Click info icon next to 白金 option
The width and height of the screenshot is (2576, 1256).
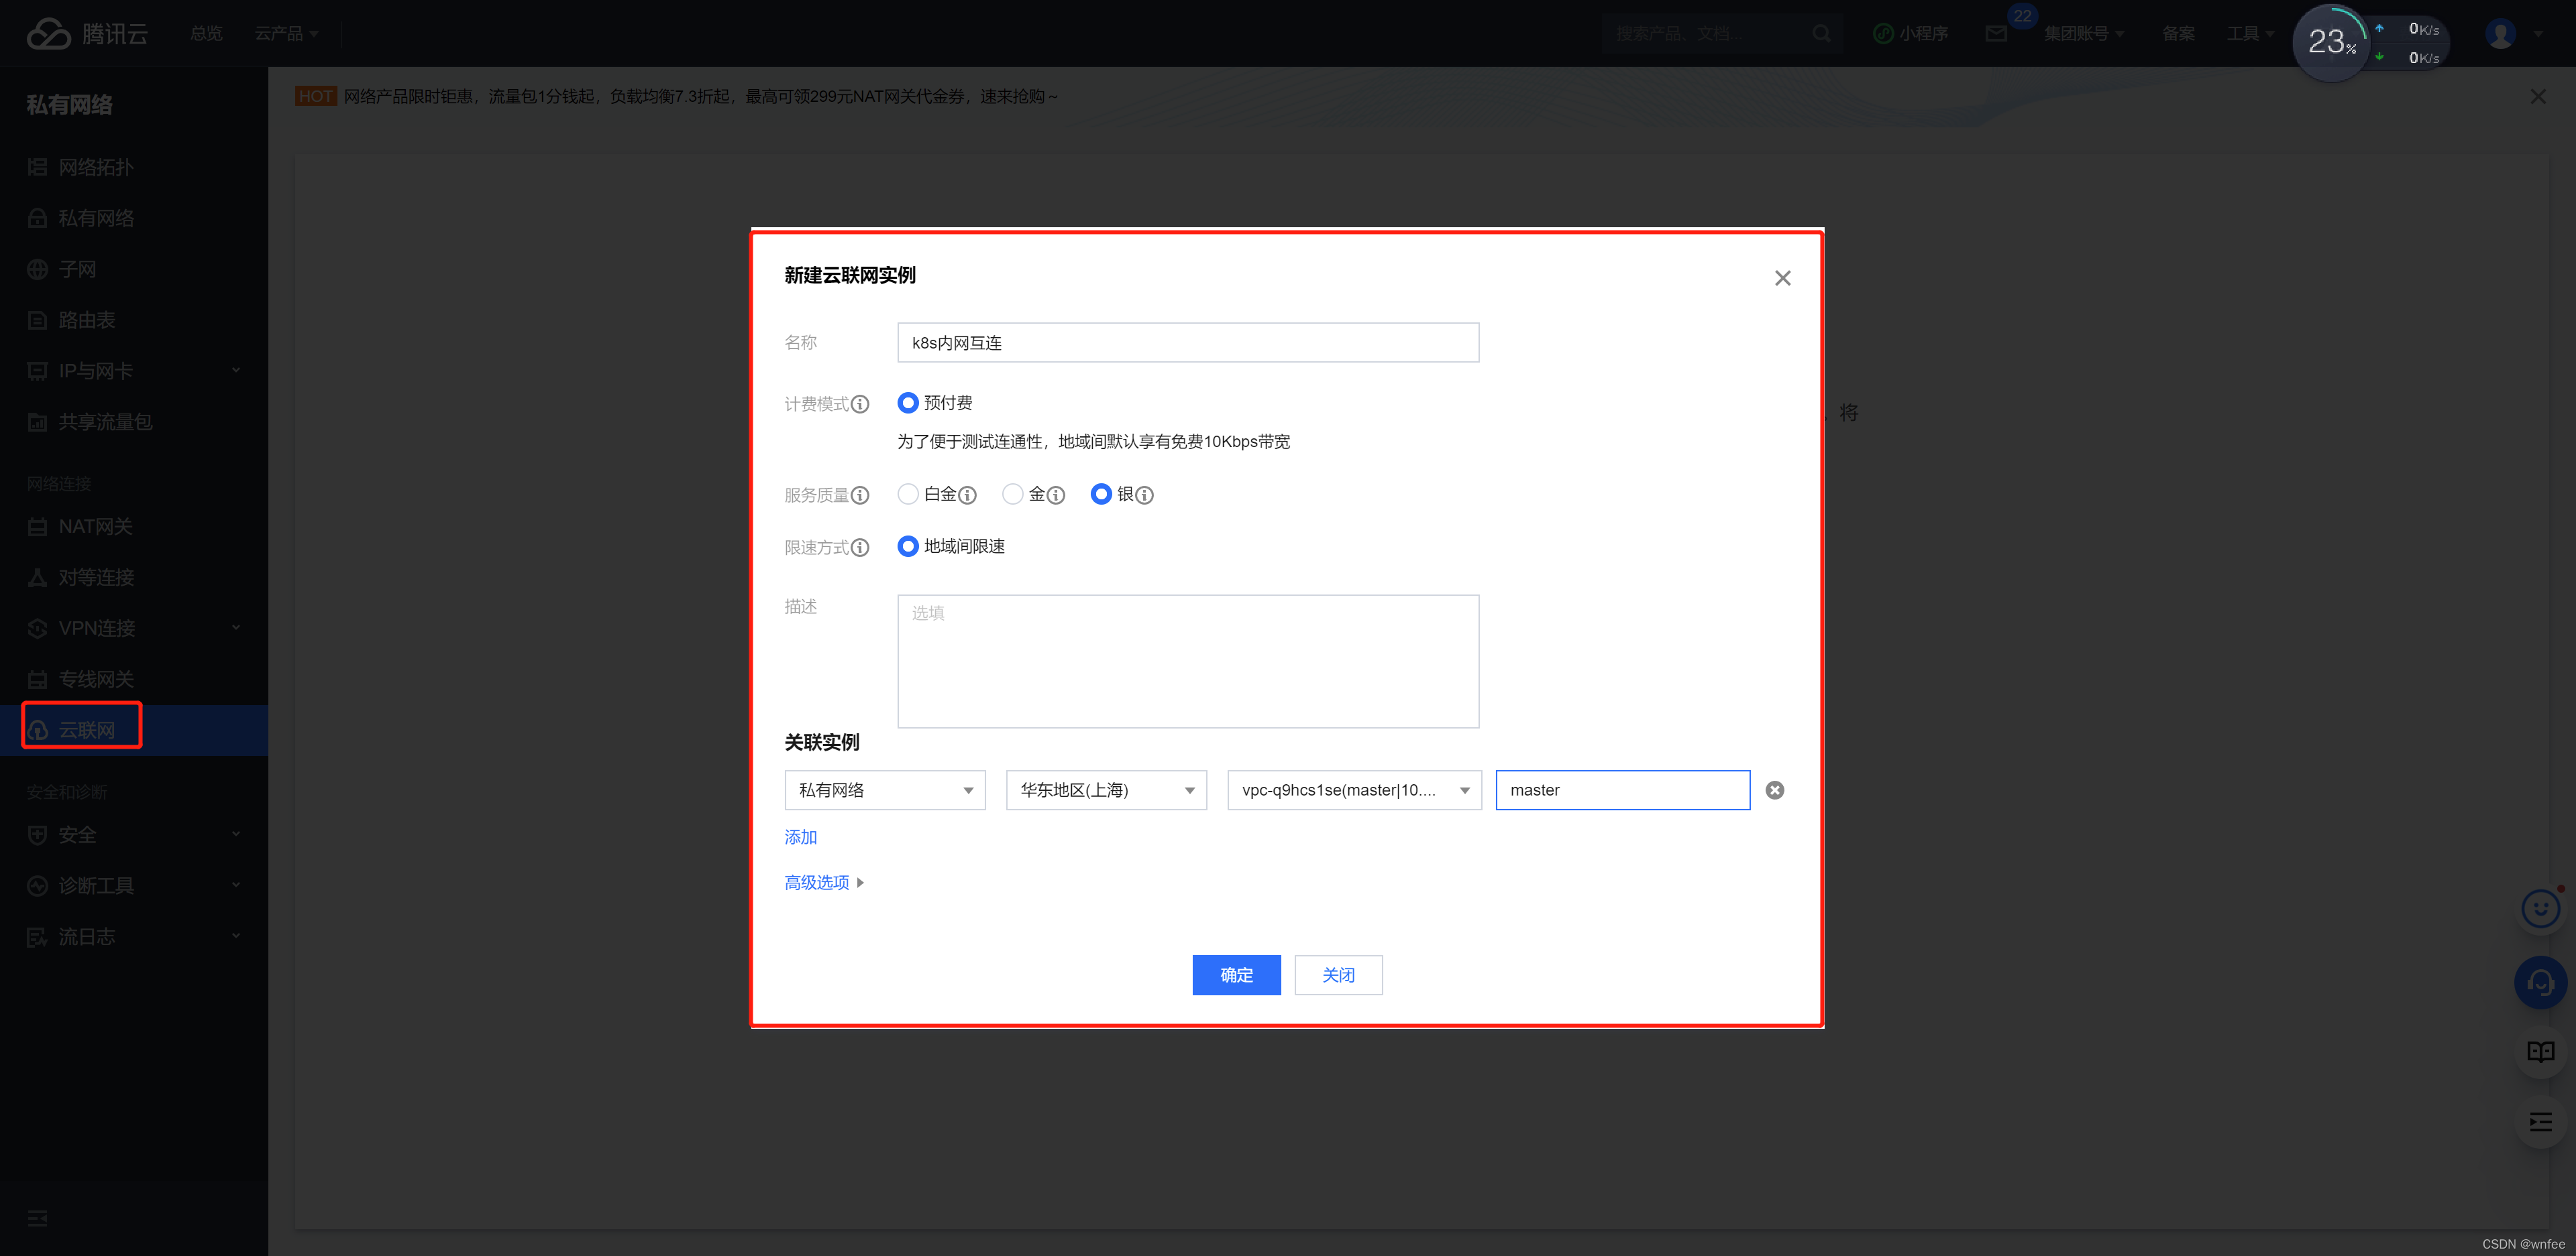click(967, 495)
